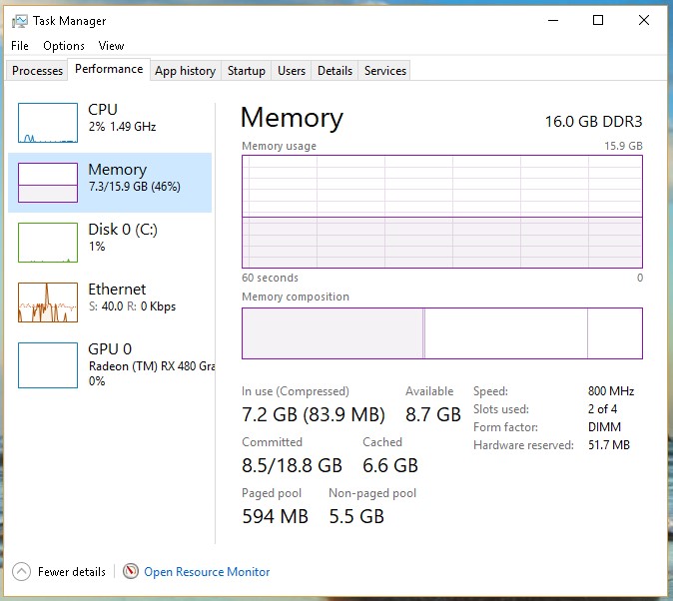Open the Services tab

(x=385, y=71)
